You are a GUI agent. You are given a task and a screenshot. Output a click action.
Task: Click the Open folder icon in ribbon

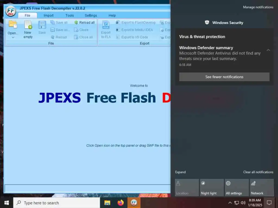[13, 25]
